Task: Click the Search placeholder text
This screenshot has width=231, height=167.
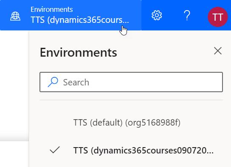Action: pyautogui.click(x=76, y=82)
